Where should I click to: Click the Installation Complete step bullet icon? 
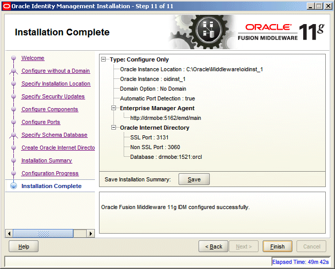click(14, 186)
